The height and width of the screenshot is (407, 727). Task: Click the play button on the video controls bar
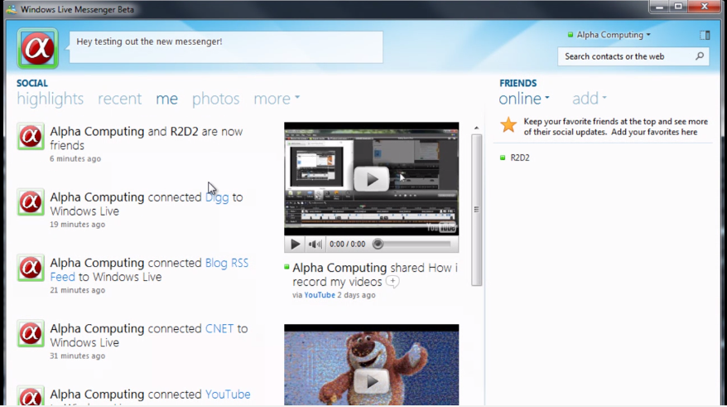click(295, 244)
